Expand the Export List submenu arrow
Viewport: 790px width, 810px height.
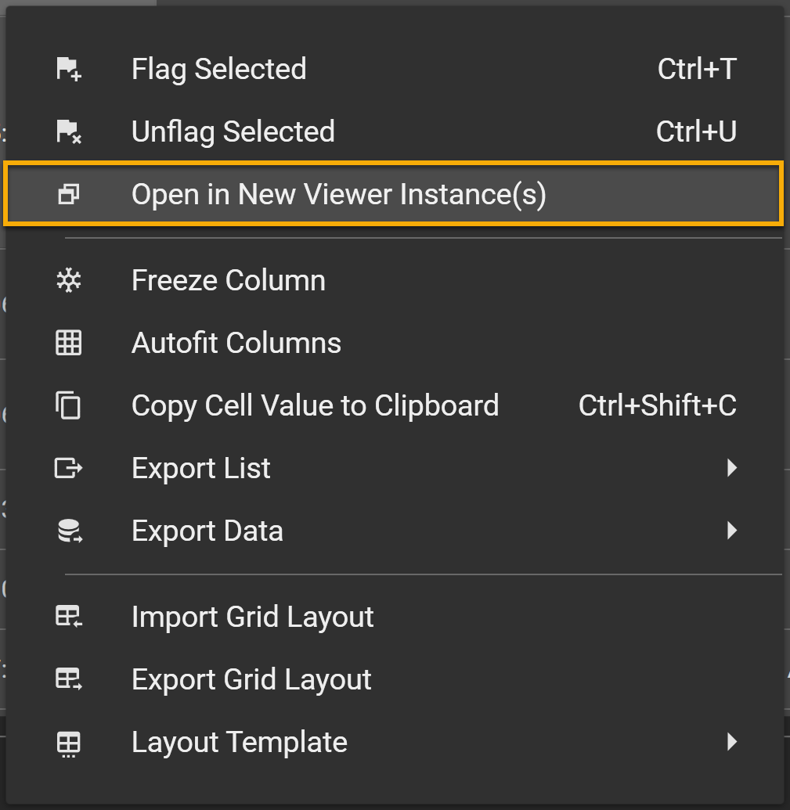[x=731, y=469]
